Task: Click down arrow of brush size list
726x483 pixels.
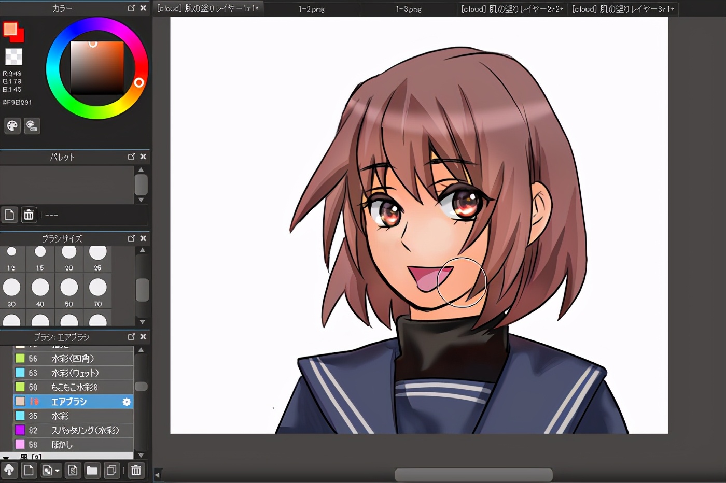Action: [x=142, y=322]
